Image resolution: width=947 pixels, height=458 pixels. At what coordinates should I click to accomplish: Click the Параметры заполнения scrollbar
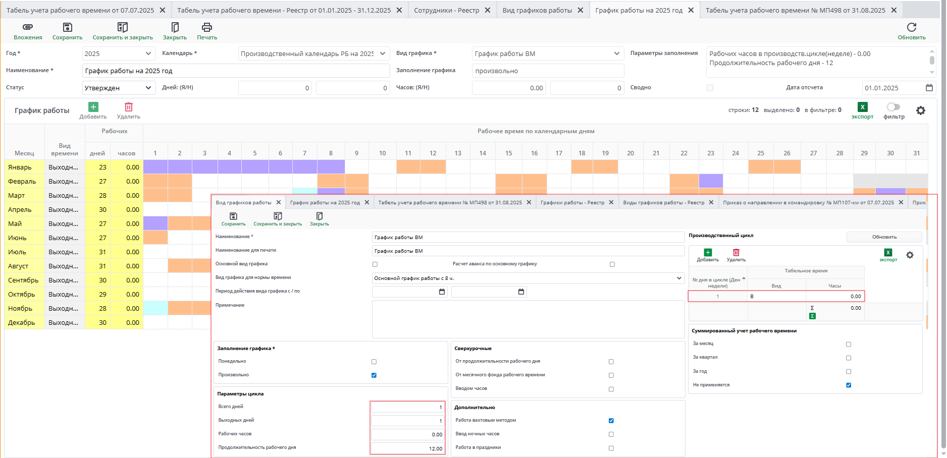pyautogui.click(x=932, y=60)
